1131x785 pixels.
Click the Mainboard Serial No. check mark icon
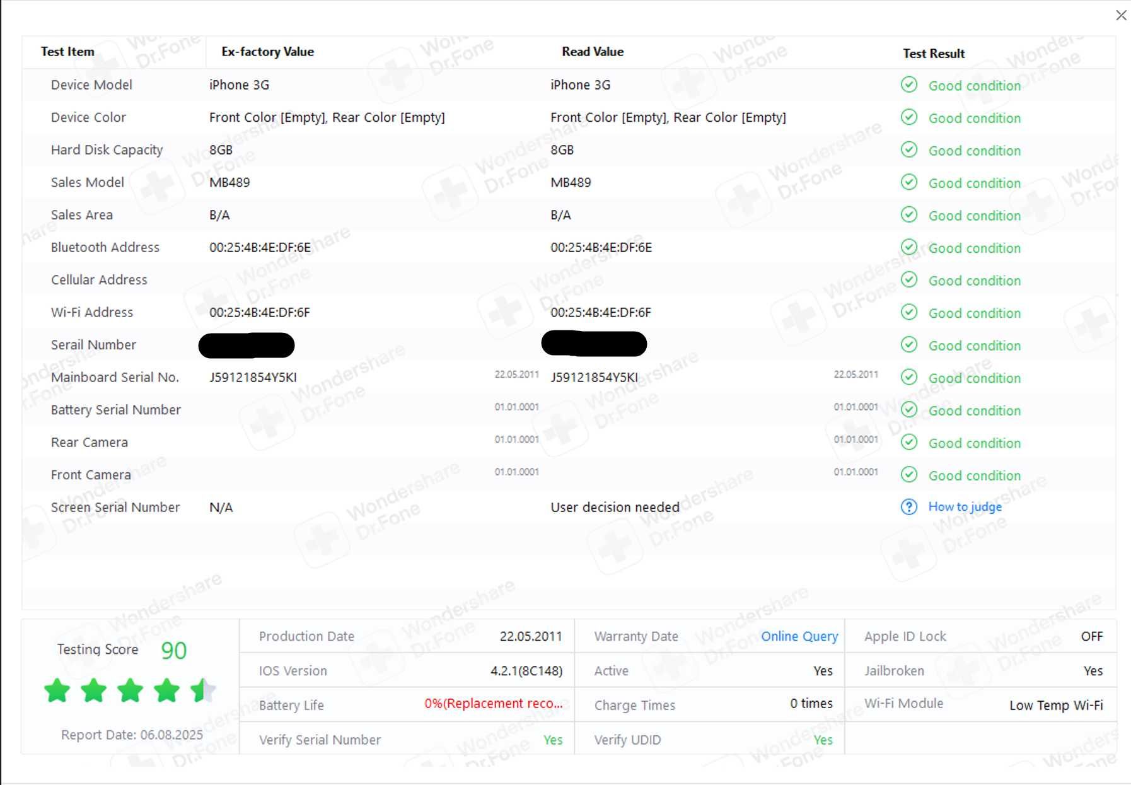(x=909, y=377)
